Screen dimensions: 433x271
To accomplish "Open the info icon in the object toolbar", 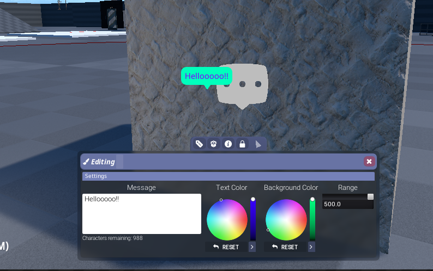I will [228, 144].
